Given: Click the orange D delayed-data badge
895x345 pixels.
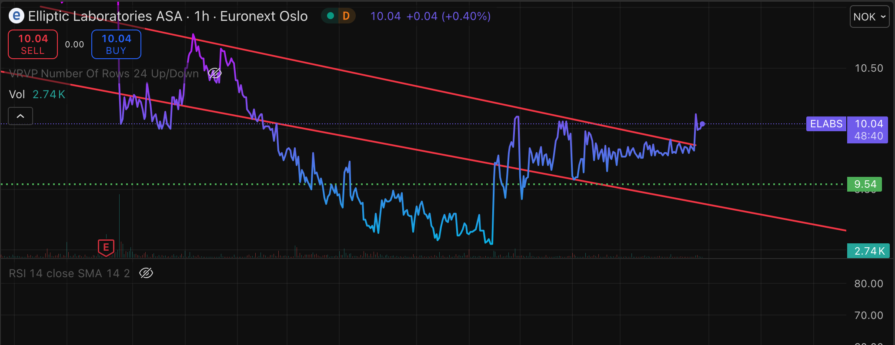Looking at the screenshot, I should point(346,16).
